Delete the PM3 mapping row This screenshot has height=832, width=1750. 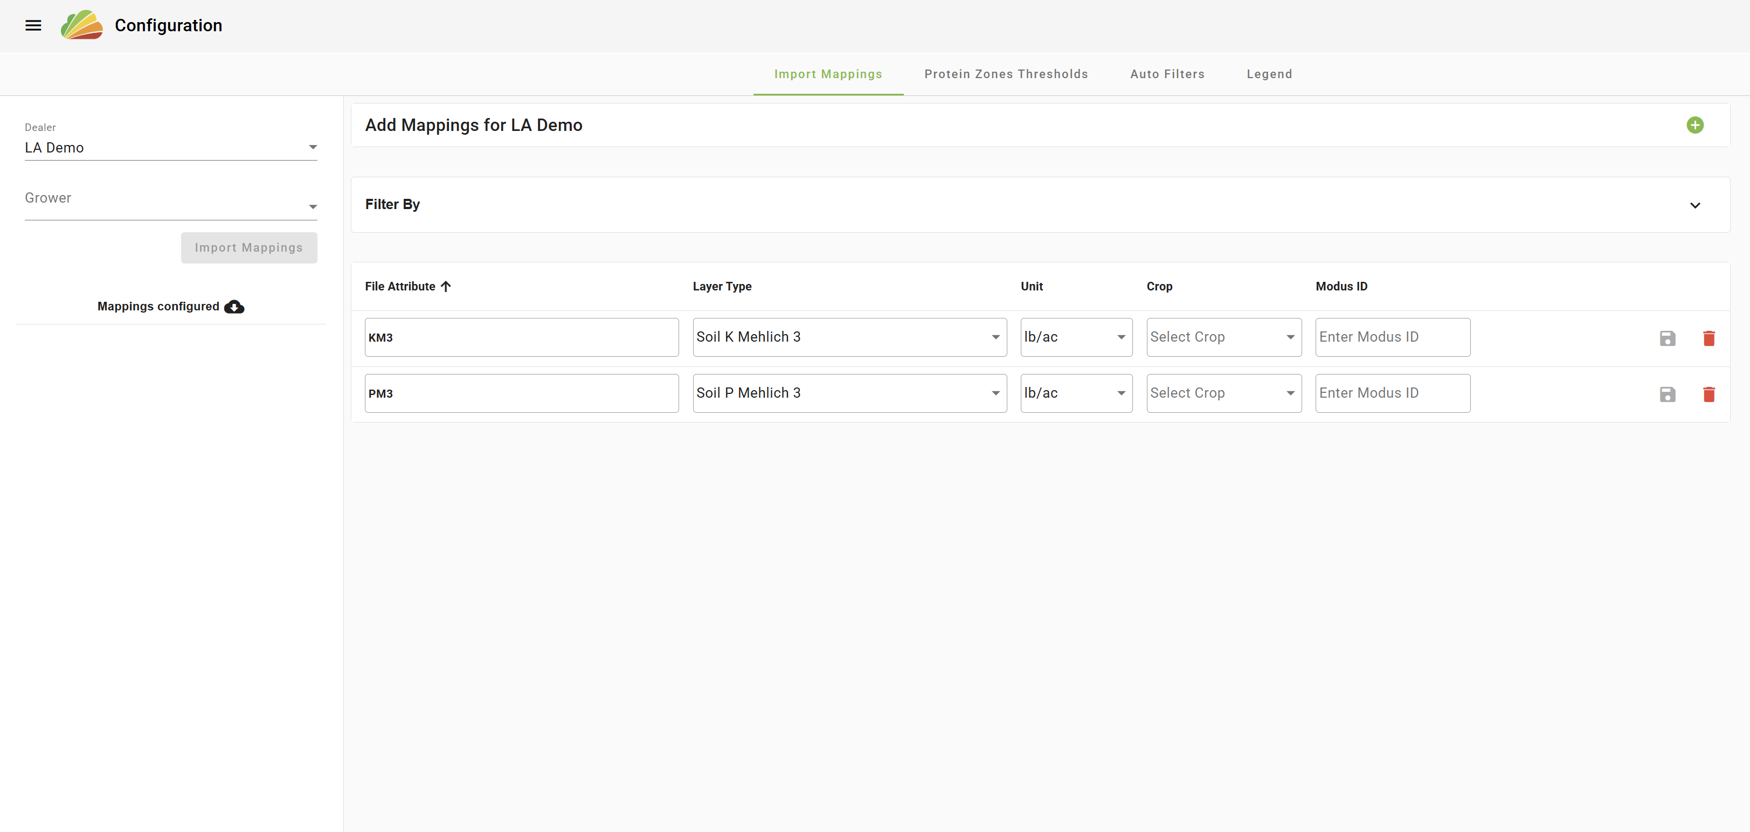[x=1709, y=394]
